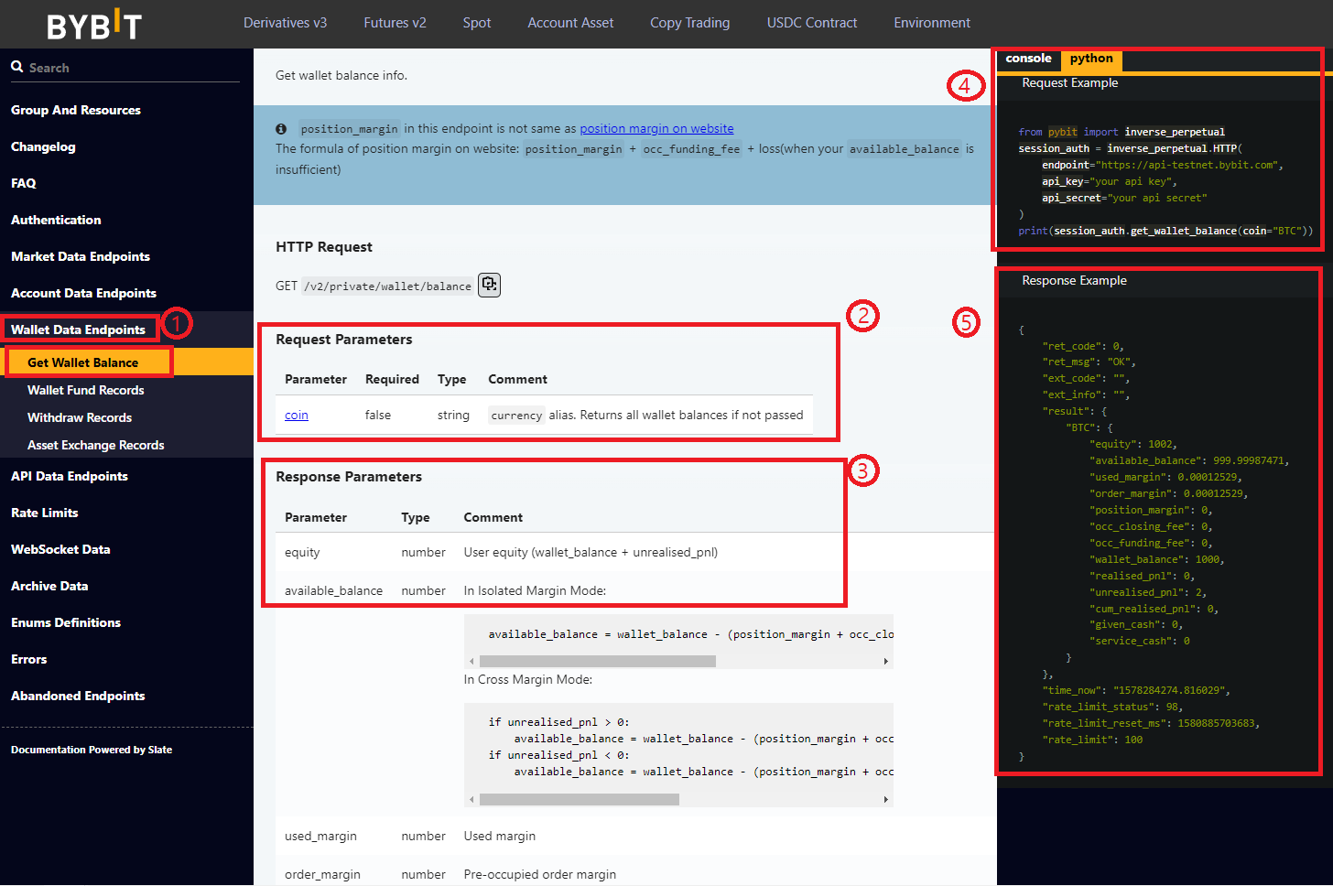The height and width of the screenshot is (886, 1333).
Task: Click the coin parameter link
Action: point(297,416)
